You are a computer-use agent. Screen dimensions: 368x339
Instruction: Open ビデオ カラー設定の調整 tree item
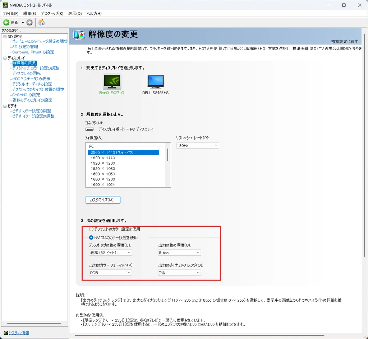[x=32, y=111]
